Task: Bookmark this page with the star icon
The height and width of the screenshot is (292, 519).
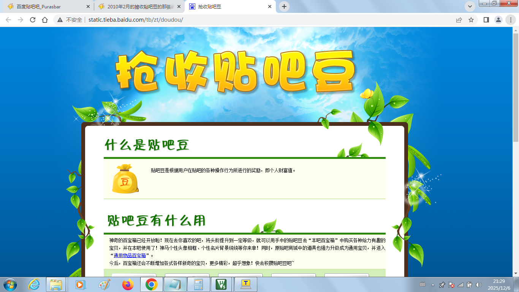Action: 471,20
